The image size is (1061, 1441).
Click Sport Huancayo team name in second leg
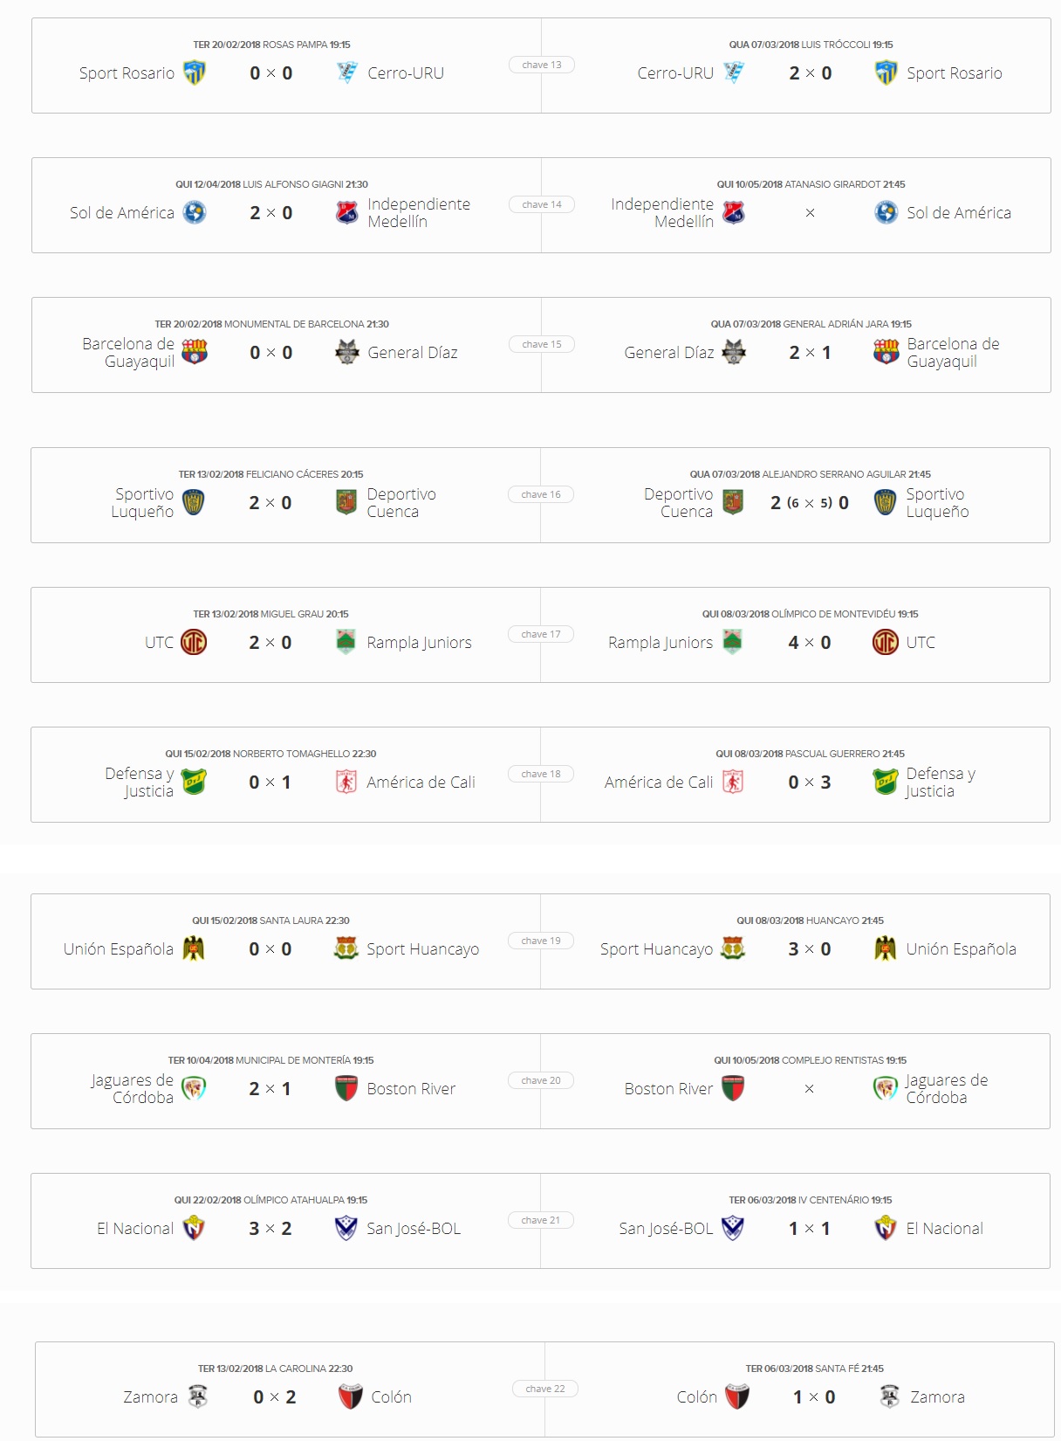coord(656,949)
